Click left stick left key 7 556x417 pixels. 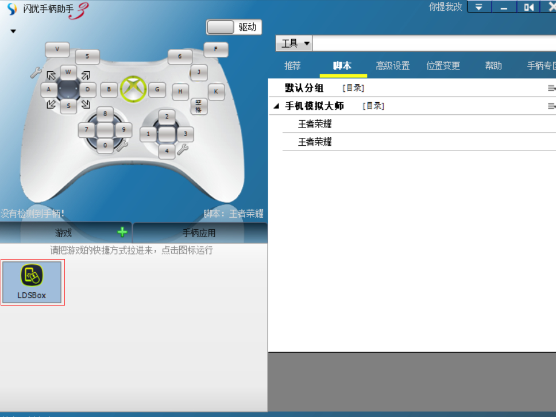coord(86,130)
